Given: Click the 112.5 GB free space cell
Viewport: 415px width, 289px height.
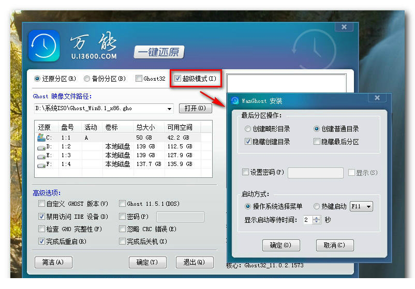Looking at the screenshot, I should tap(180, 146).
